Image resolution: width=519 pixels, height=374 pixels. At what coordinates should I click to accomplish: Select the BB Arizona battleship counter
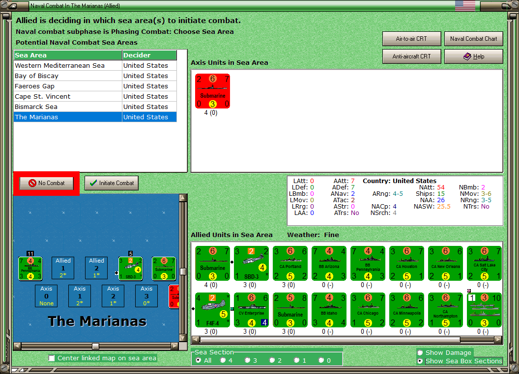(329, 264)
